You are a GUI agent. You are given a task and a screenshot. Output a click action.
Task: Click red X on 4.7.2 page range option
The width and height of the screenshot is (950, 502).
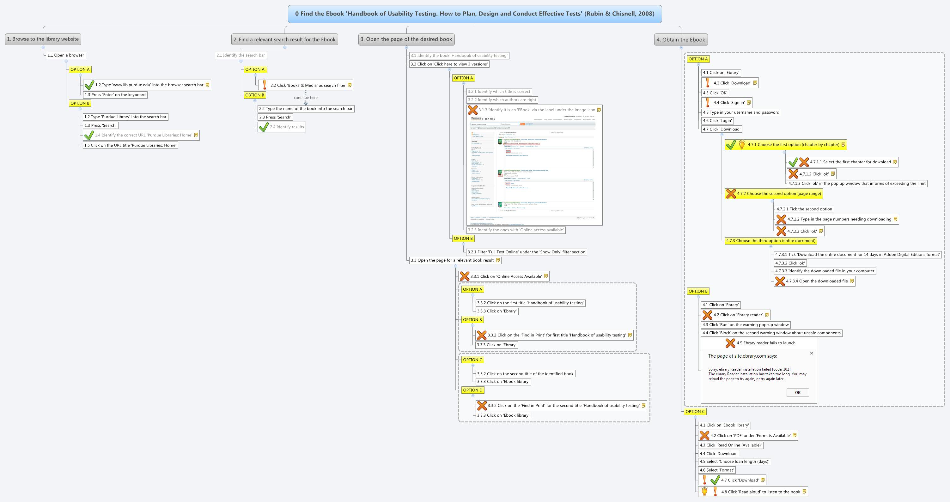731,193
